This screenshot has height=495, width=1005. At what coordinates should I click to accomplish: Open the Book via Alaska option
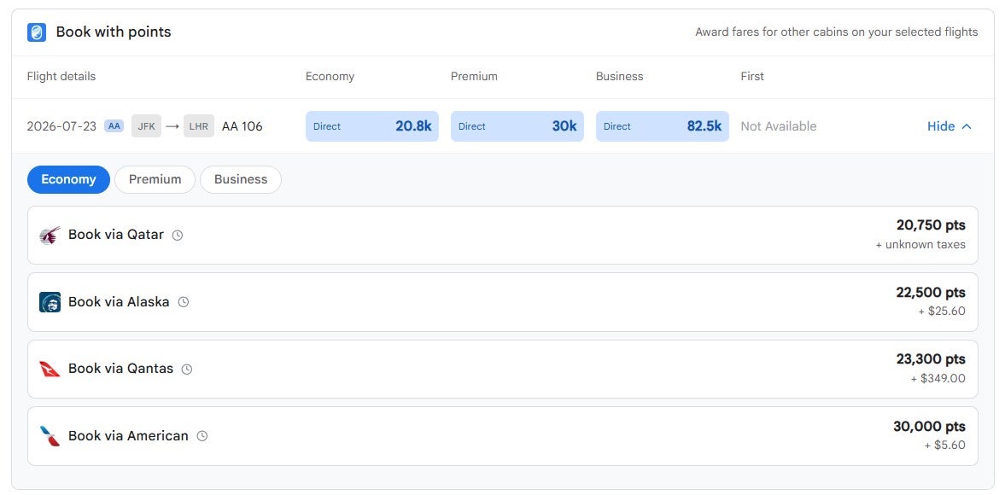click(x=502, y=302)
